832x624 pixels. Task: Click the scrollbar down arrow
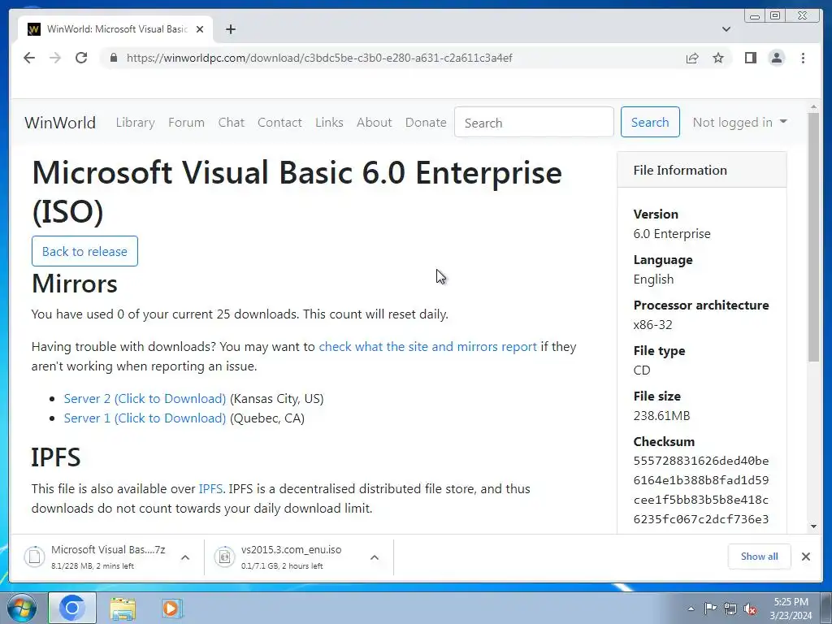click(813, 526)
